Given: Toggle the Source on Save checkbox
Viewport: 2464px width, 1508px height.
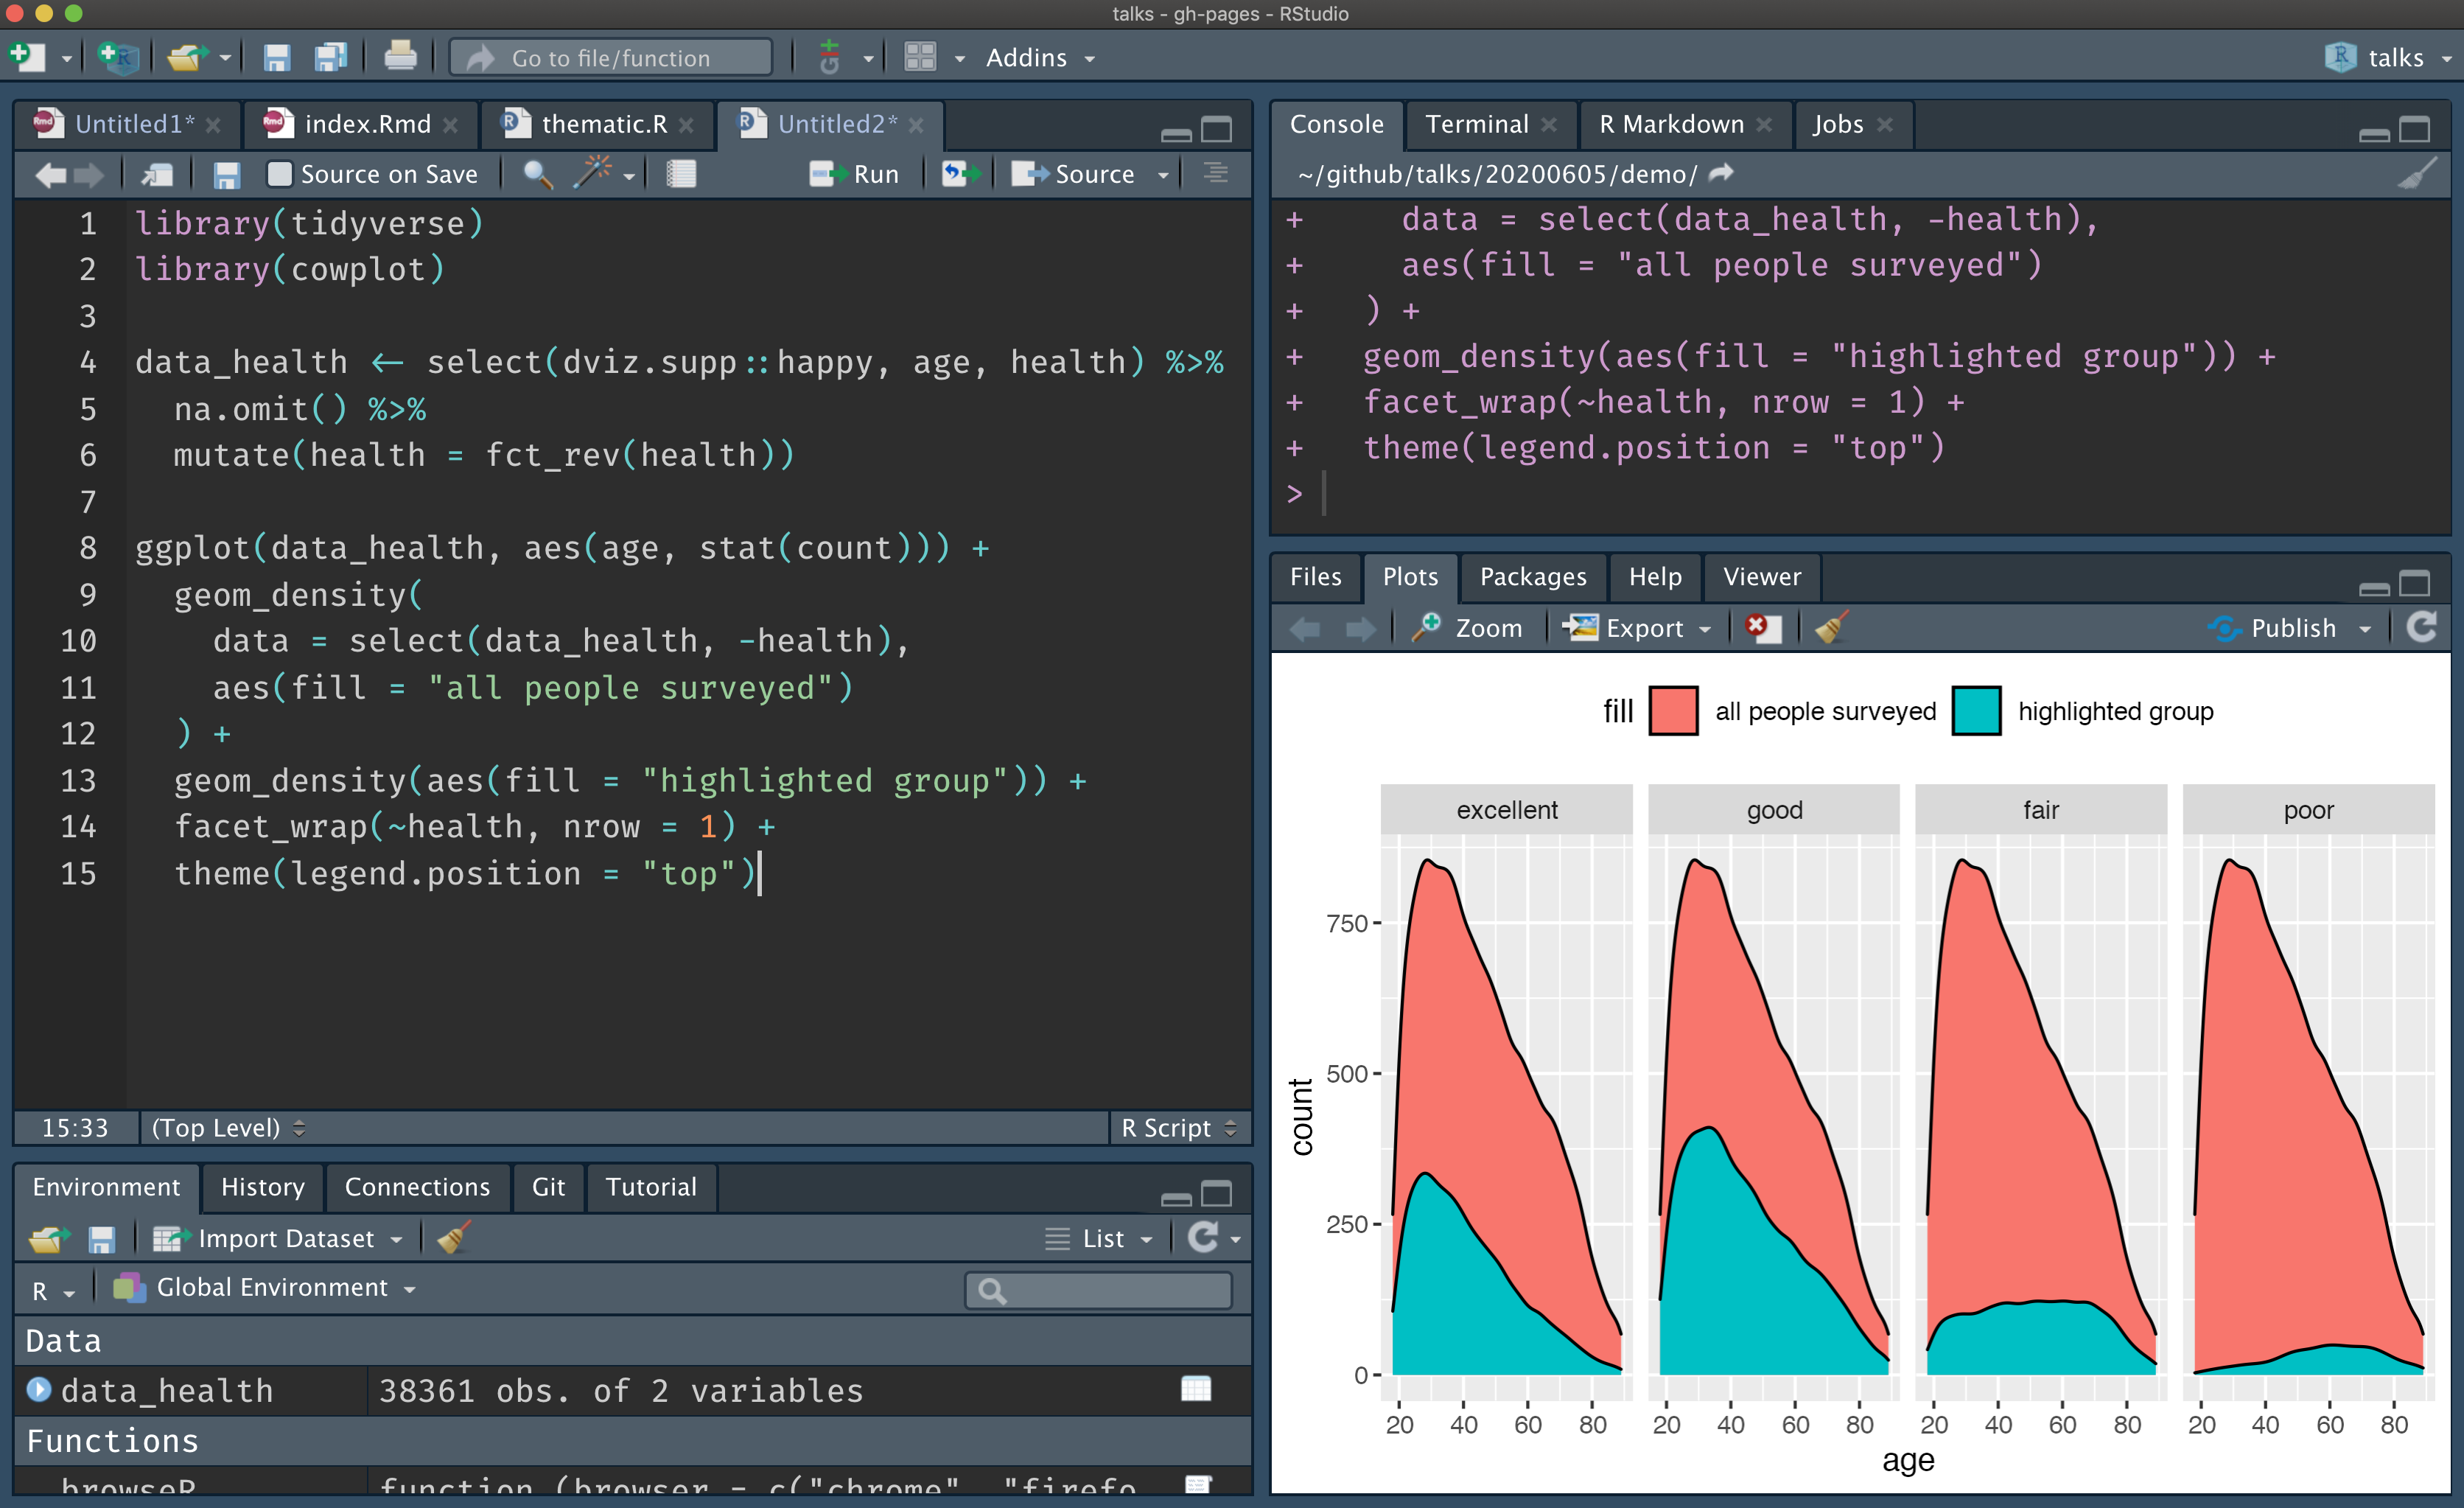Looking at the screenshot, I should click(x=280, y=174).
